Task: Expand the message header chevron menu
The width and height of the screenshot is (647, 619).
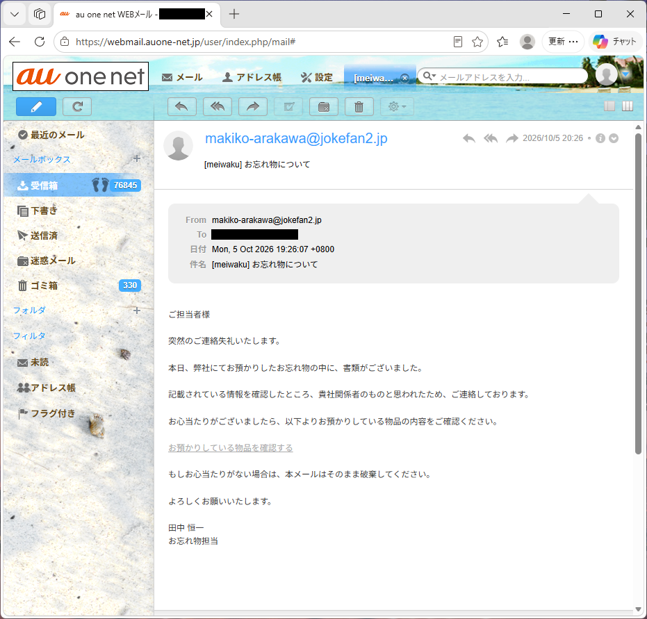Action: click(x=614, y=138)
